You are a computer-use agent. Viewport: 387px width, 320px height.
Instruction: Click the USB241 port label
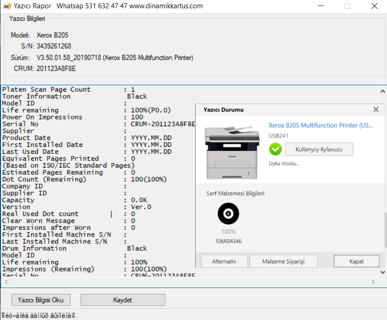pyautogui.click(x=278, y=136)
